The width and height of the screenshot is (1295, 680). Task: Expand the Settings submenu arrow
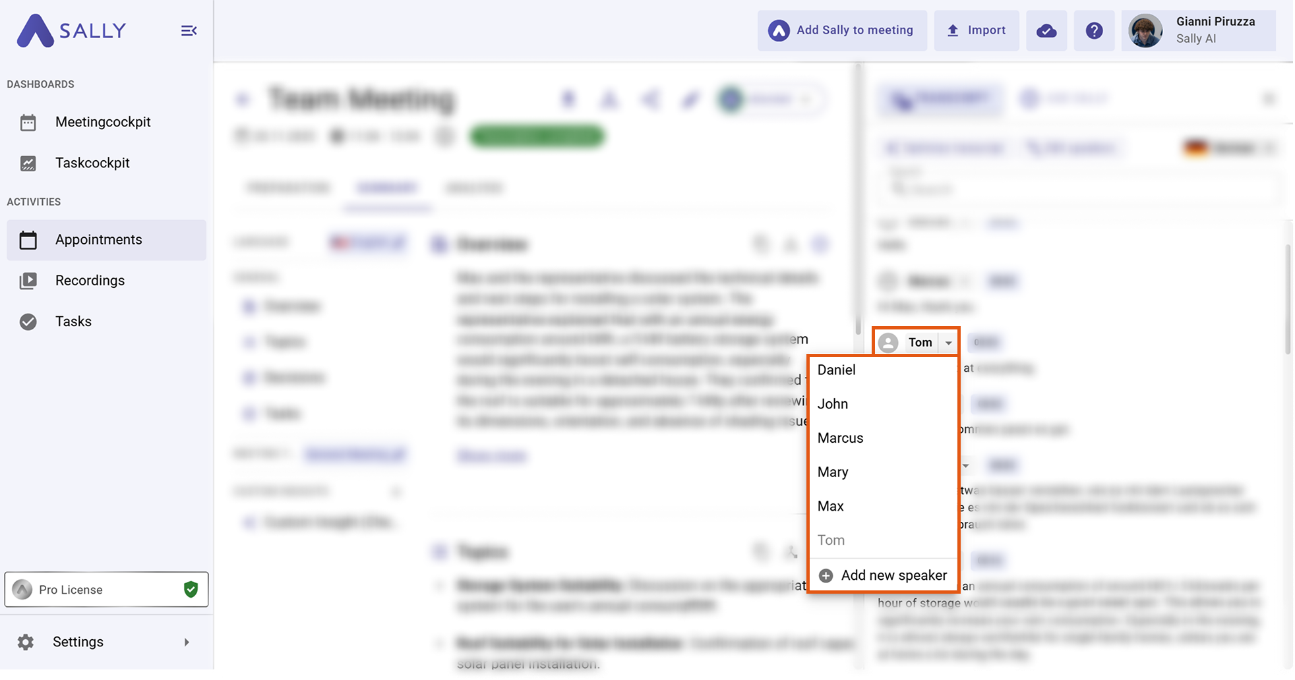click(187, 642)
